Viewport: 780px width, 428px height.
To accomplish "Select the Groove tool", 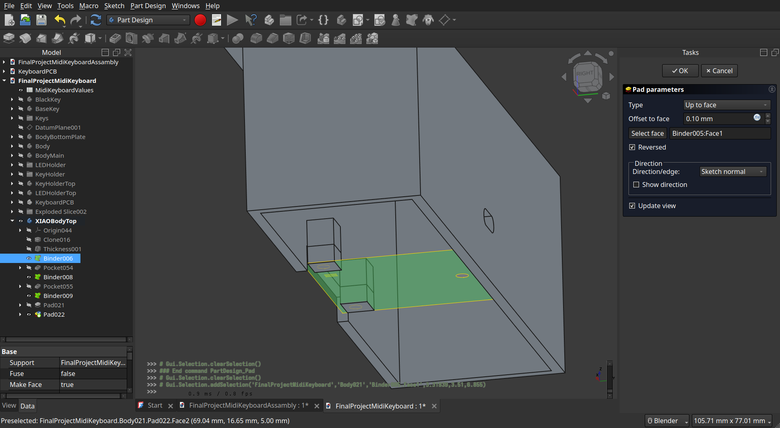I will pos(148,39).
